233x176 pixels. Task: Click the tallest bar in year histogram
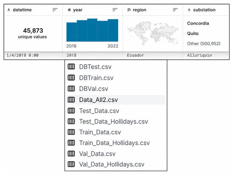click(x=92, y=30)
